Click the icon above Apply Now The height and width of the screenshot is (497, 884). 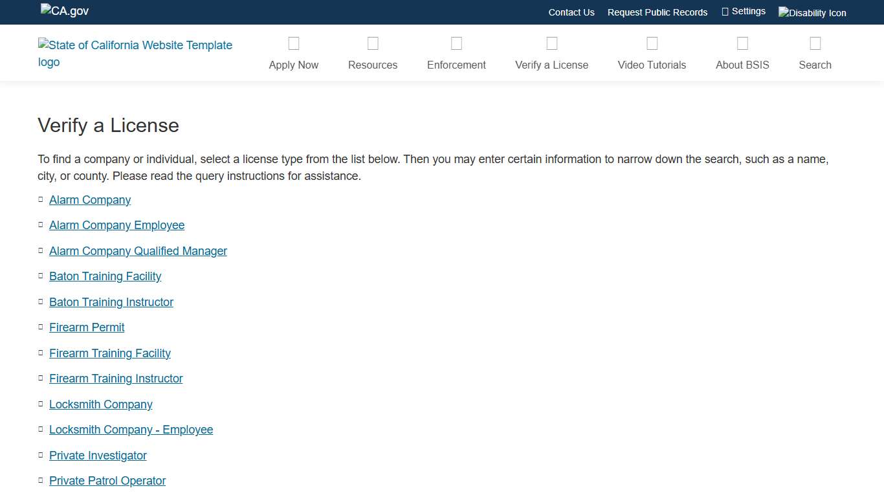point(294,43)
